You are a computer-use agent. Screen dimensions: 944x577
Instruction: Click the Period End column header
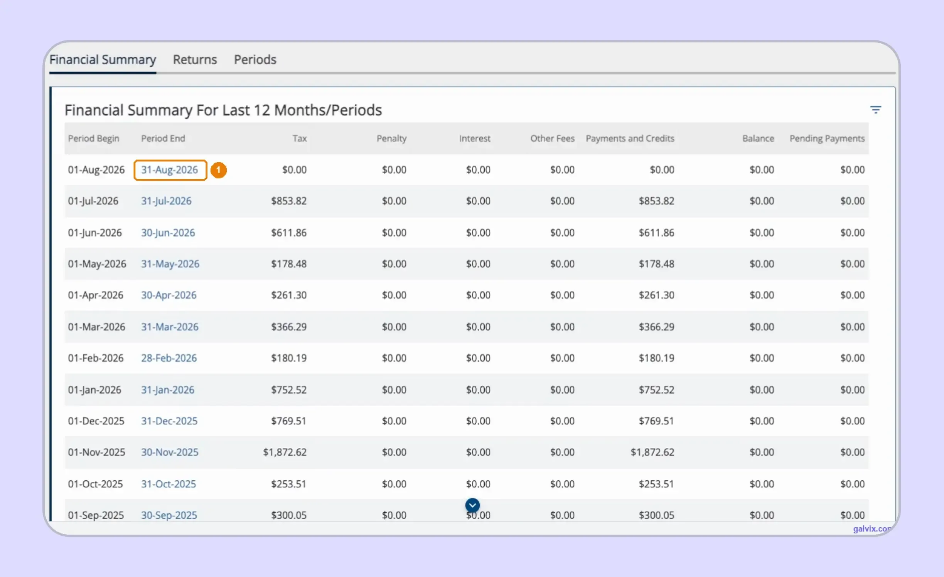pyautogui.click(x=163, y=138)
